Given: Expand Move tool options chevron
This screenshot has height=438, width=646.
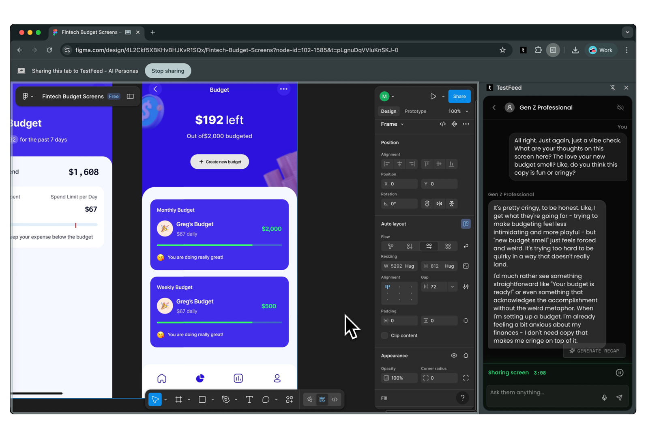Looking at the screenshot, I should tap(166, 400).
